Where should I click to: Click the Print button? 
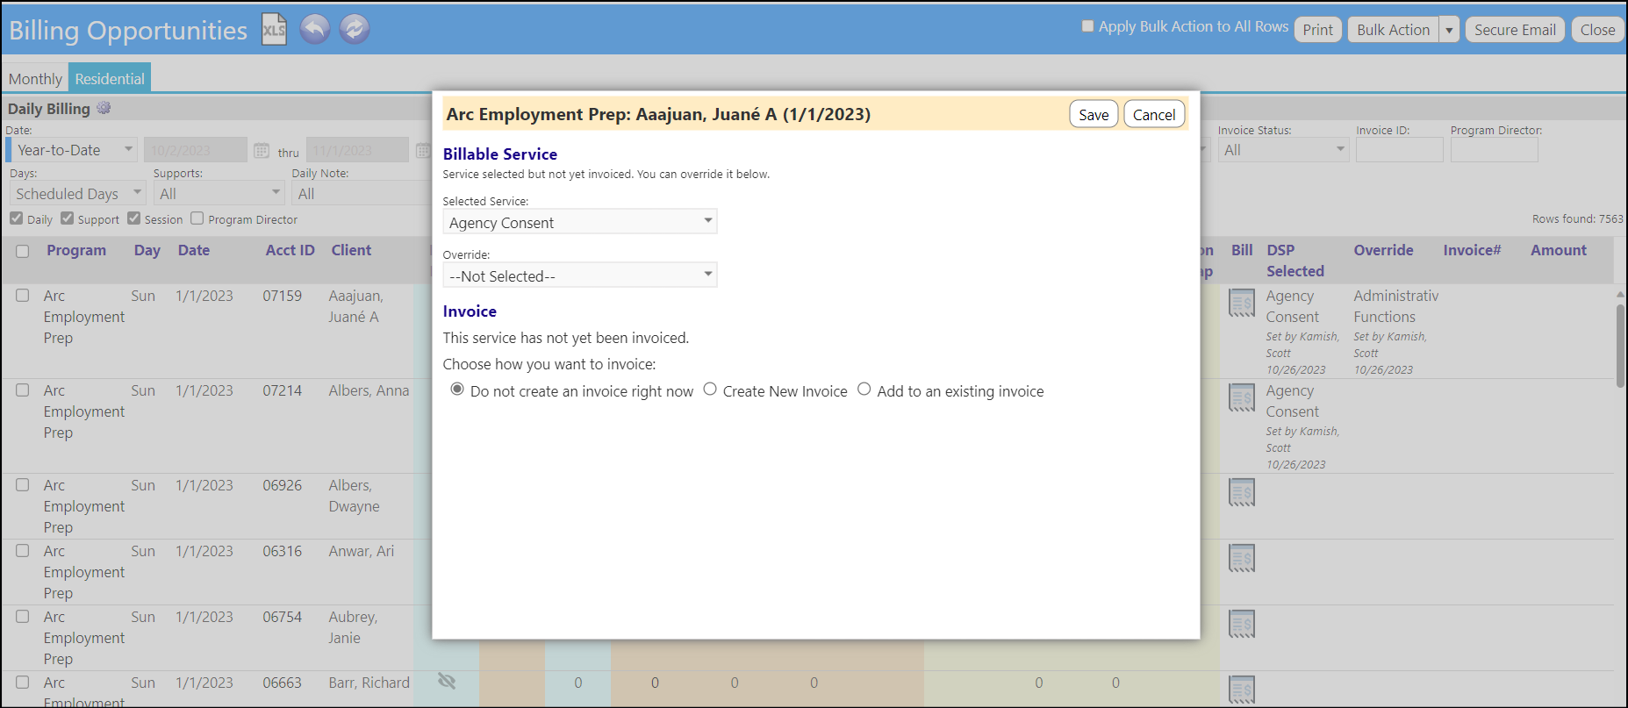tap(1317, 30)
